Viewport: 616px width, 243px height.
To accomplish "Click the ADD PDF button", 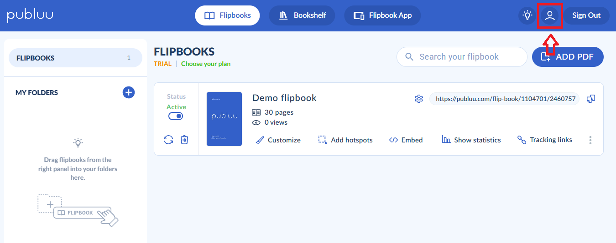I will click(x=568, y=57).
